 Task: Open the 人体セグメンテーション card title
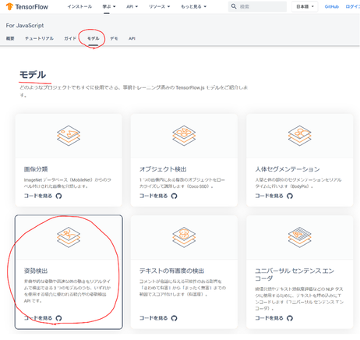tap(288, 169)
